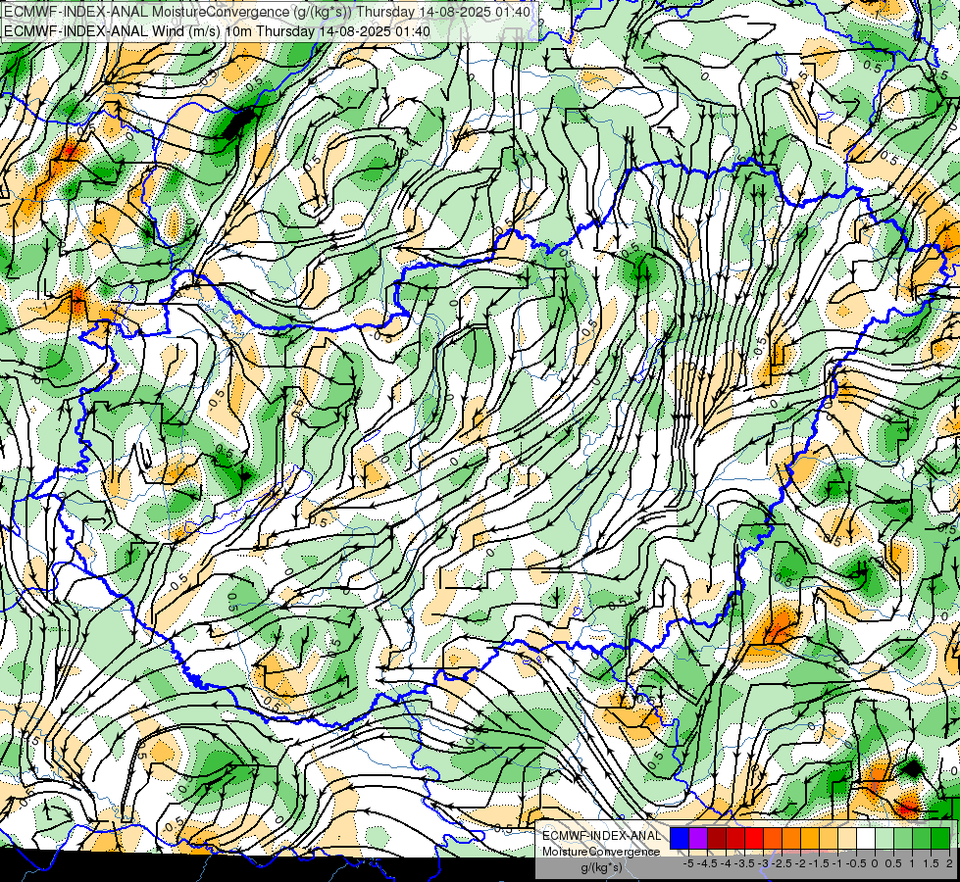Click legend tick label -4.5

(707, 863)
